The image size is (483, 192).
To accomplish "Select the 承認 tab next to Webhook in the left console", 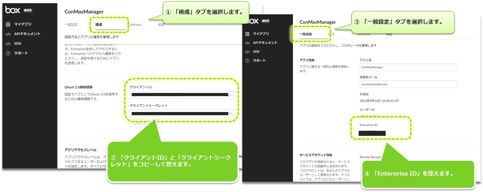I will (161, 25).
